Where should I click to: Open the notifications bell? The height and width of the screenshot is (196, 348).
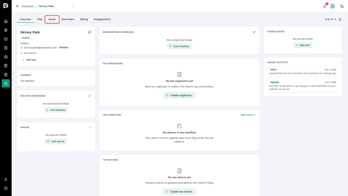coord(325,6)
